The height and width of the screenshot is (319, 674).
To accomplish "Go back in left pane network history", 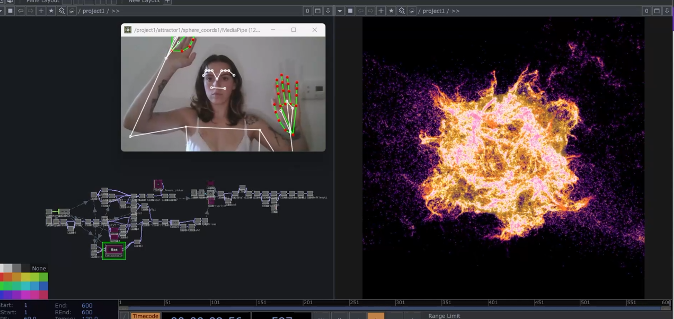I will pos(21,11).
